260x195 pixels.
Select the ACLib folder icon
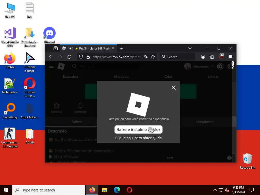click(x=29, y=136)
